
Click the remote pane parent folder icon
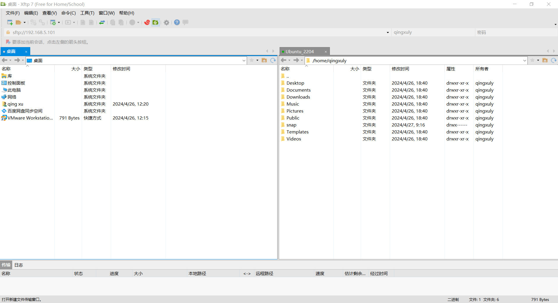(545, 60)
